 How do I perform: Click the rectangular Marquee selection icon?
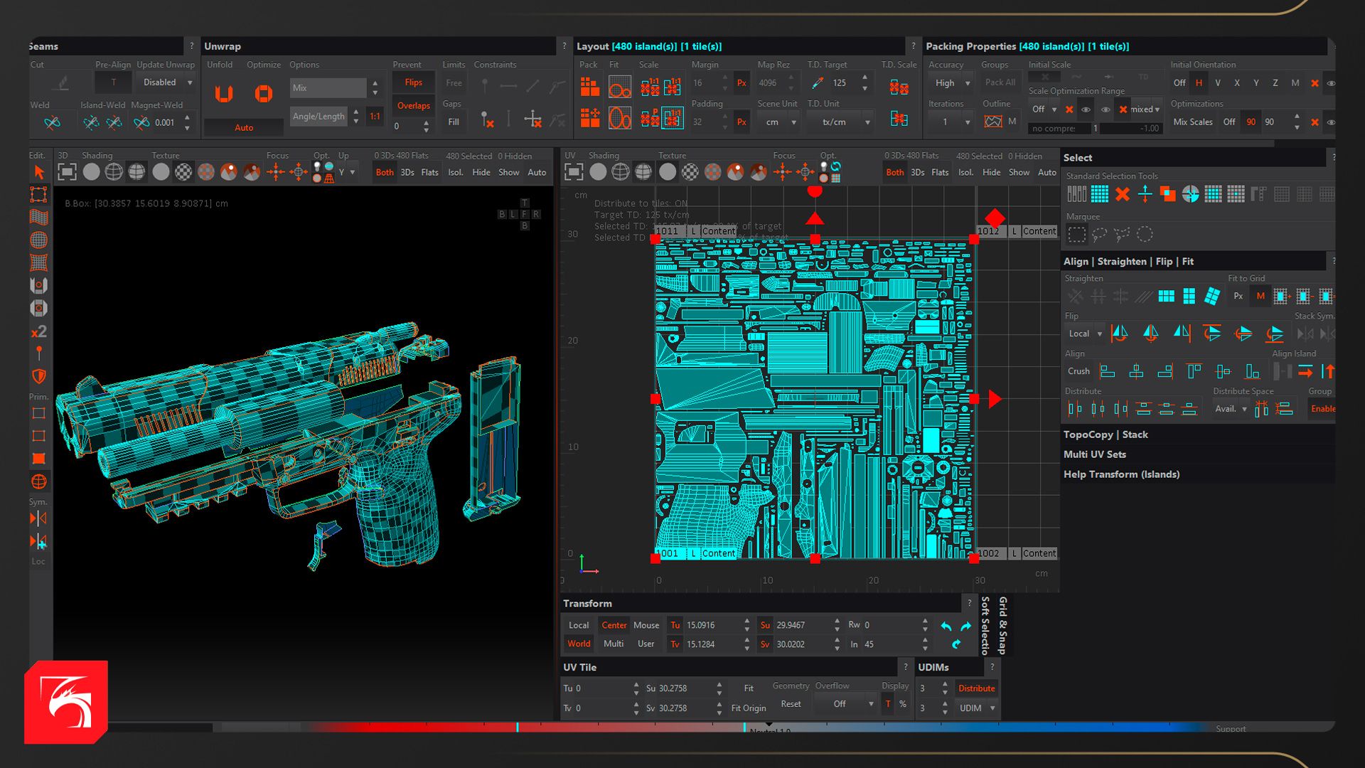coord(1077,234)
